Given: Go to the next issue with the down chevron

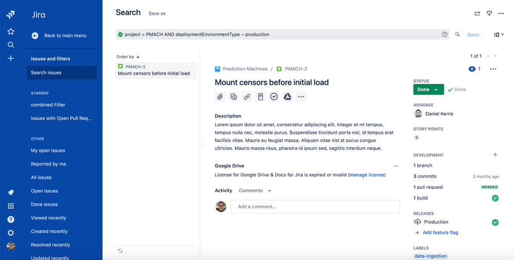Looking at the screenshot, I should click(x=495, y=56).
